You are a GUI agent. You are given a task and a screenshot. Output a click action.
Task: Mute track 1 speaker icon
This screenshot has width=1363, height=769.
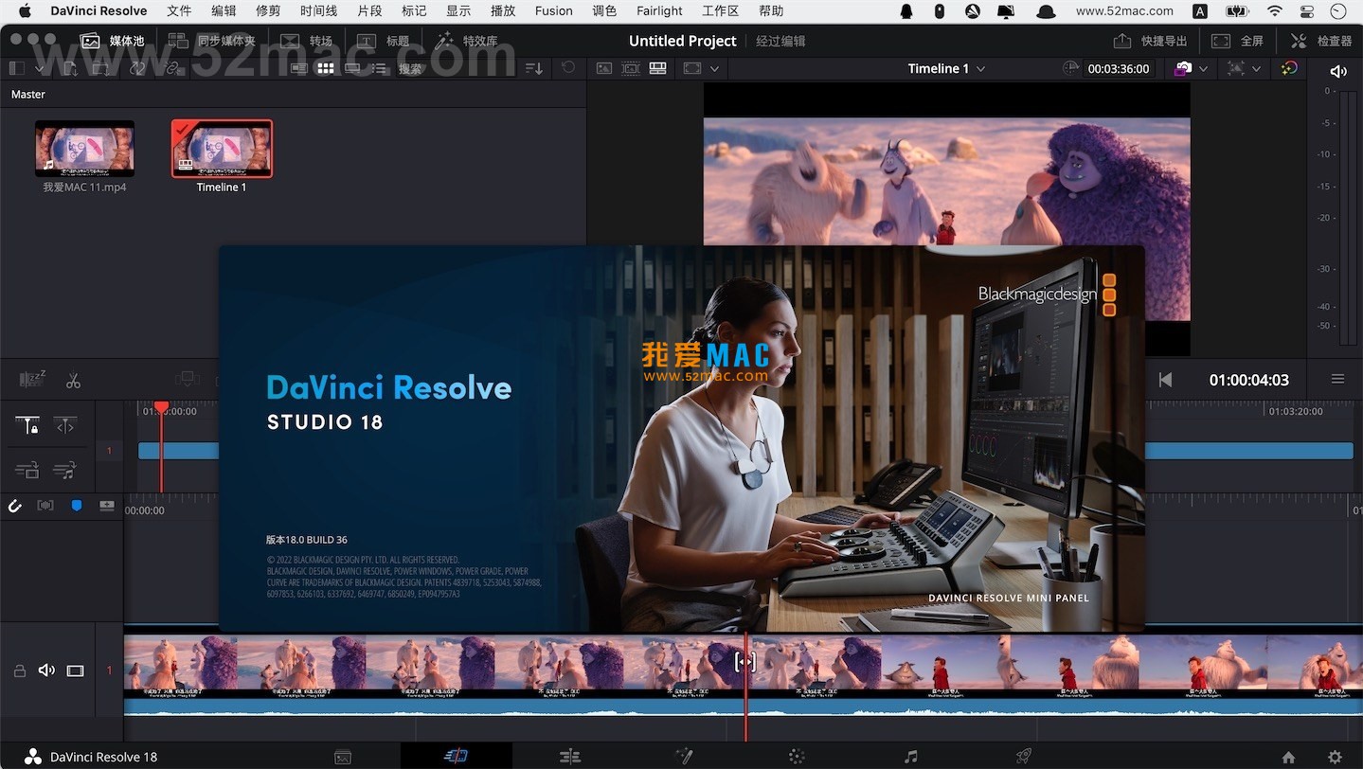(x=46, y=671)
